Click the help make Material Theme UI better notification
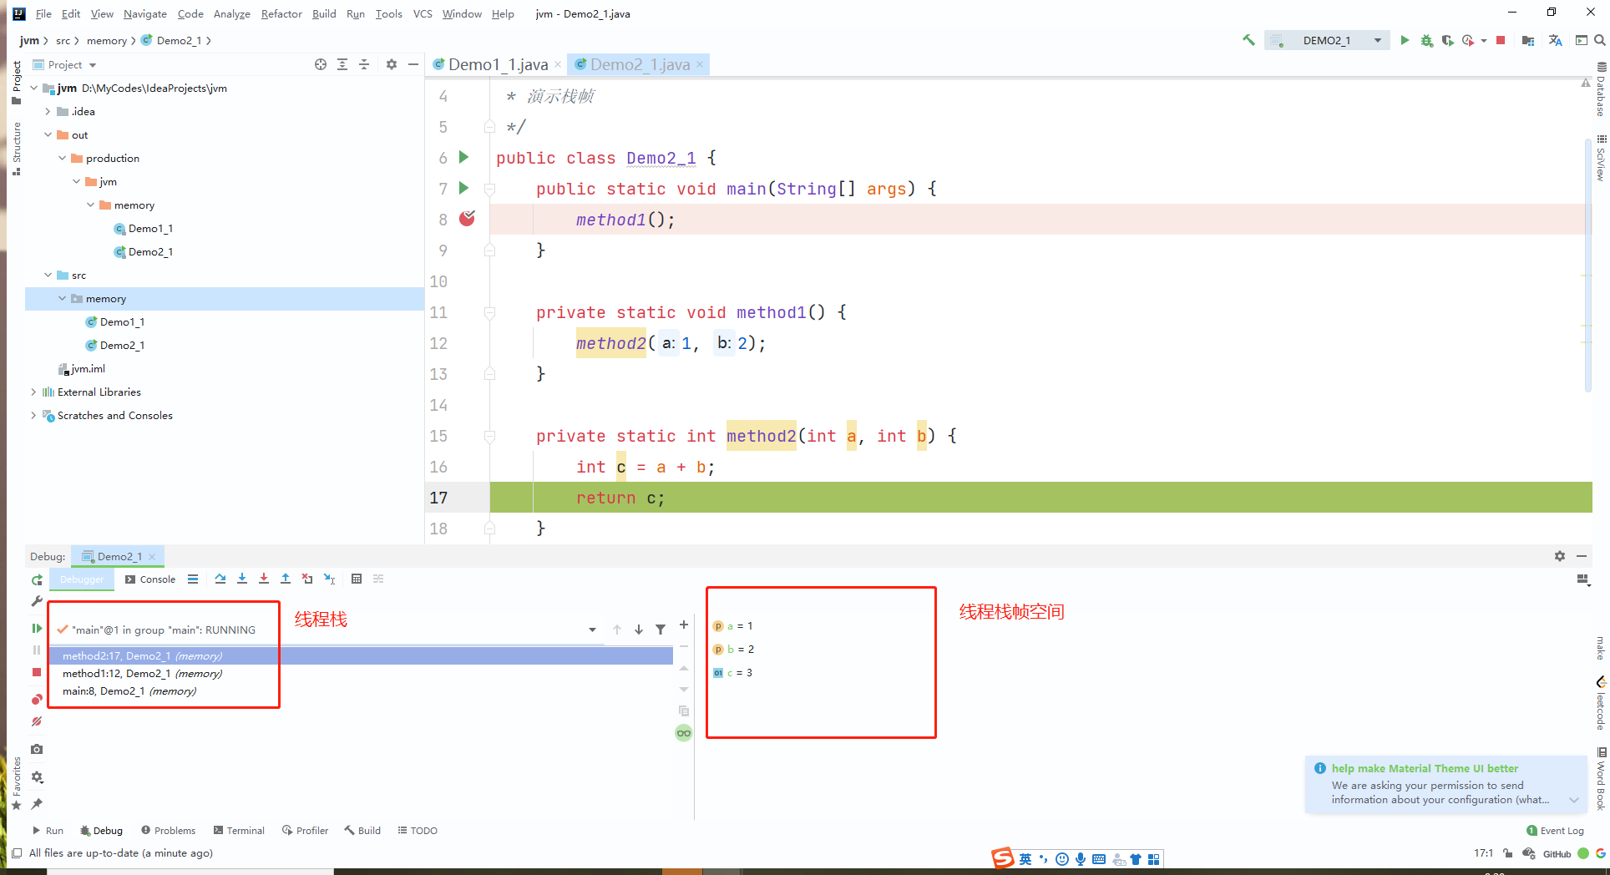This screenshot has height=875, width=1610. 1445,784
